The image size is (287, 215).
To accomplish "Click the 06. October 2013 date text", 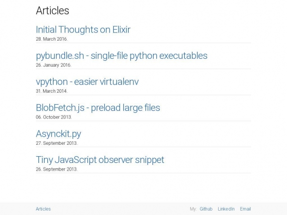I will pos(54,117).
